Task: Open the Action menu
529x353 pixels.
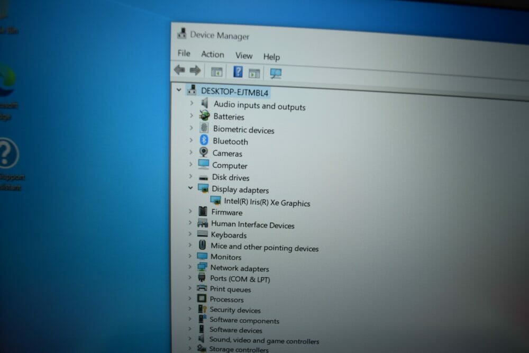Action: click(x=213, y=55)
